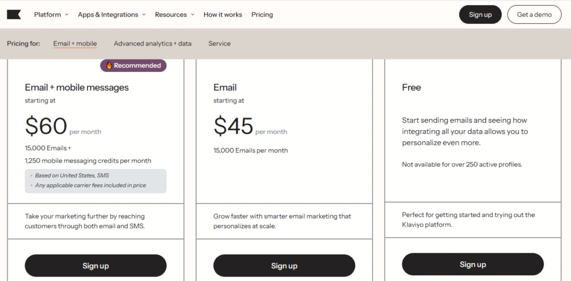
Task: Expand the Platform dropdown menu
Action: click(51, 14)
